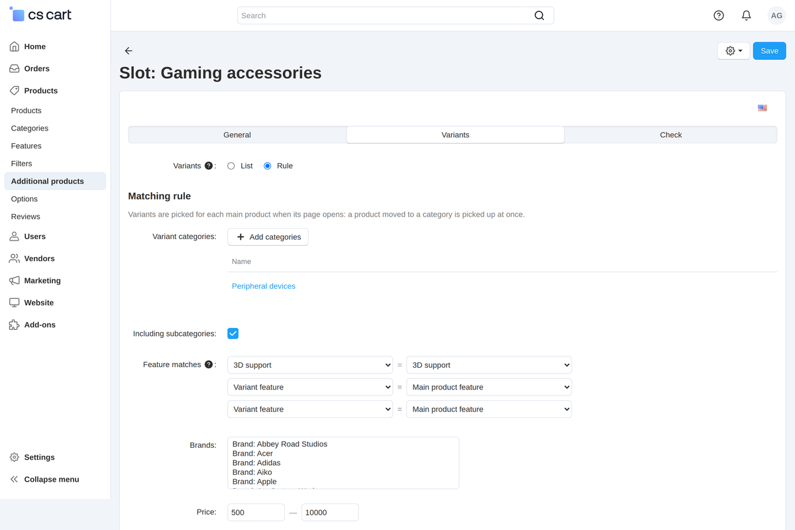Viewport: 795px width, 530px height.
Task: Click the Collapse menu double-chevron icon
Action: [15, 479]
